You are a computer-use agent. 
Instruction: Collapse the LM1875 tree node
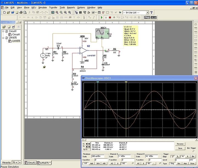[3, 38]
